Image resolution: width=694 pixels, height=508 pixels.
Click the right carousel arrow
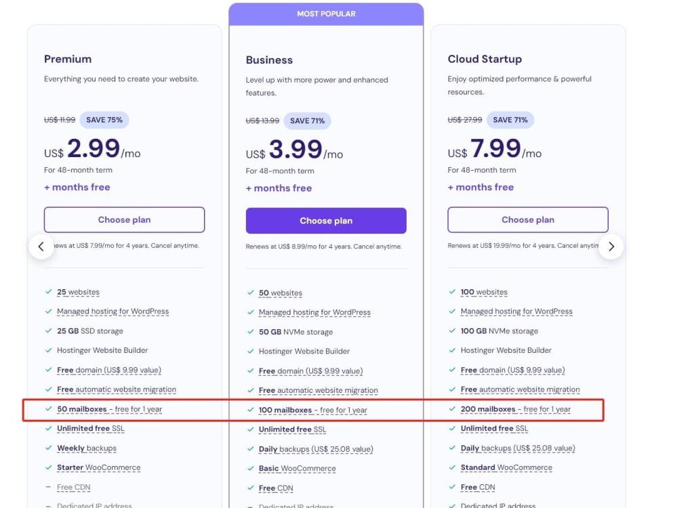pyautogui.click(x=611, y=247)
